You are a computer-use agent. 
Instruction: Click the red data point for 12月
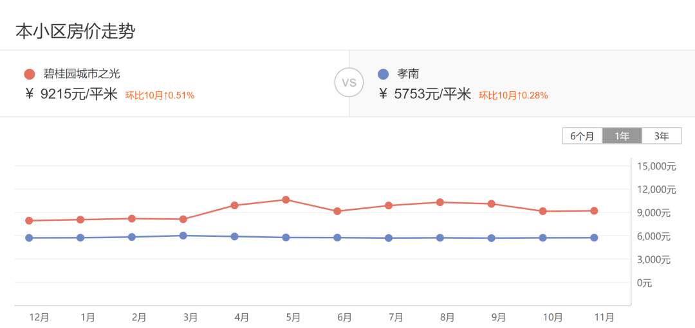29,221
